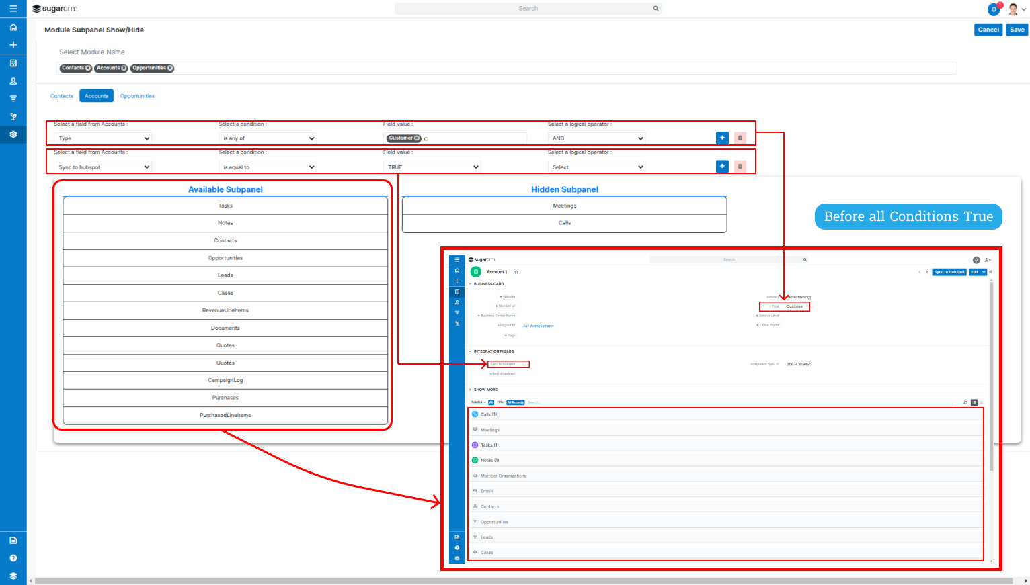Open the sidebar Leads sprout icon
This screenshot has height=585, width=1030.
13,116
